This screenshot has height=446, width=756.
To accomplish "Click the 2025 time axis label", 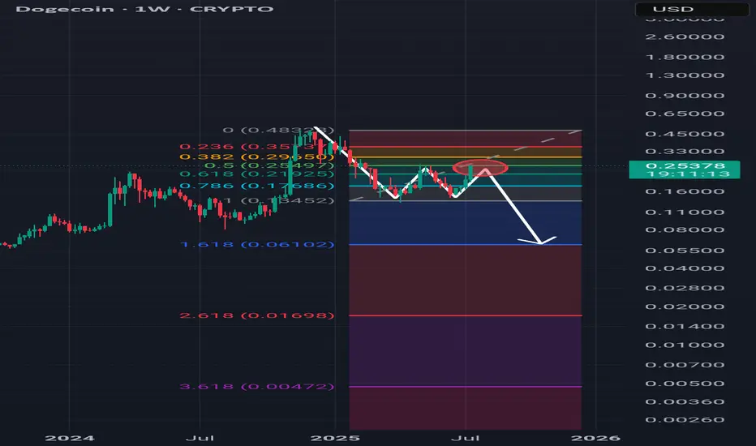I will (335, 438).
